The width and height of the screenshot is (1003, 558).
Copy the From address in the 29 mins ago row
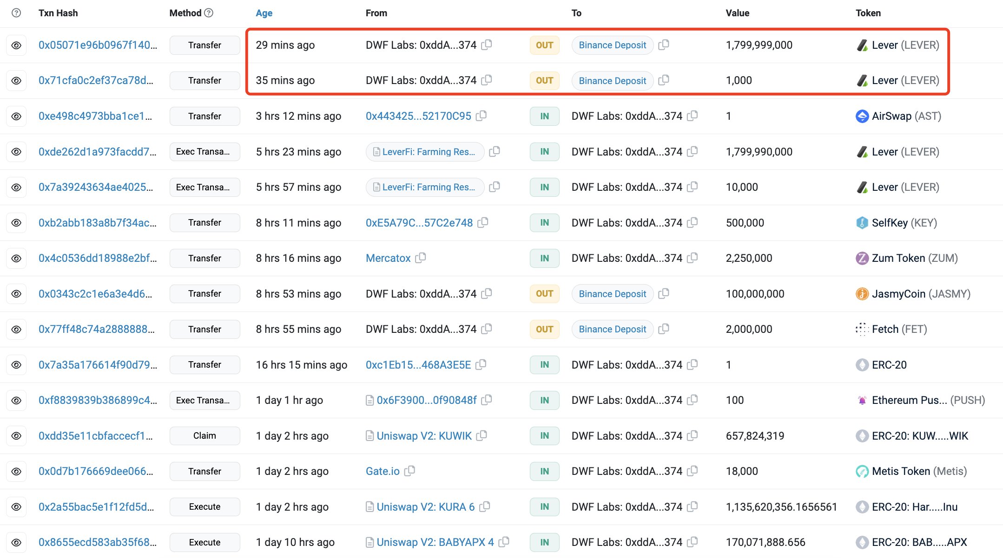coord(487,45)
